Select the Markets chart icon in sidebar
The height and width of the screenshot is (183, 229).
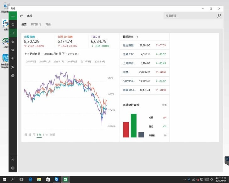[13, 33]
